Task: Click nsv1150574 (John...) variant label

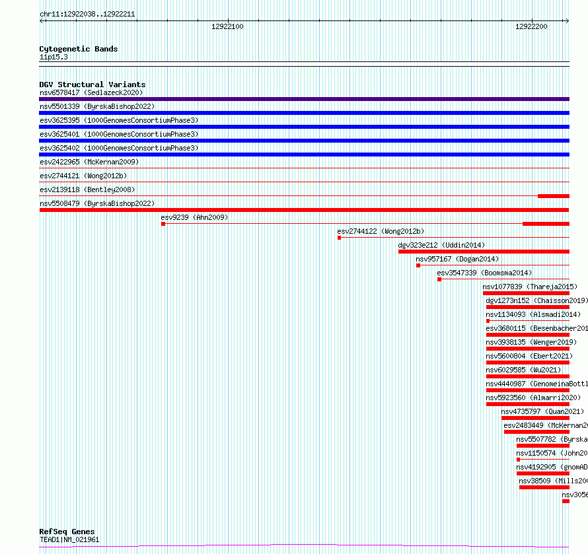Action: pos(552,453)
